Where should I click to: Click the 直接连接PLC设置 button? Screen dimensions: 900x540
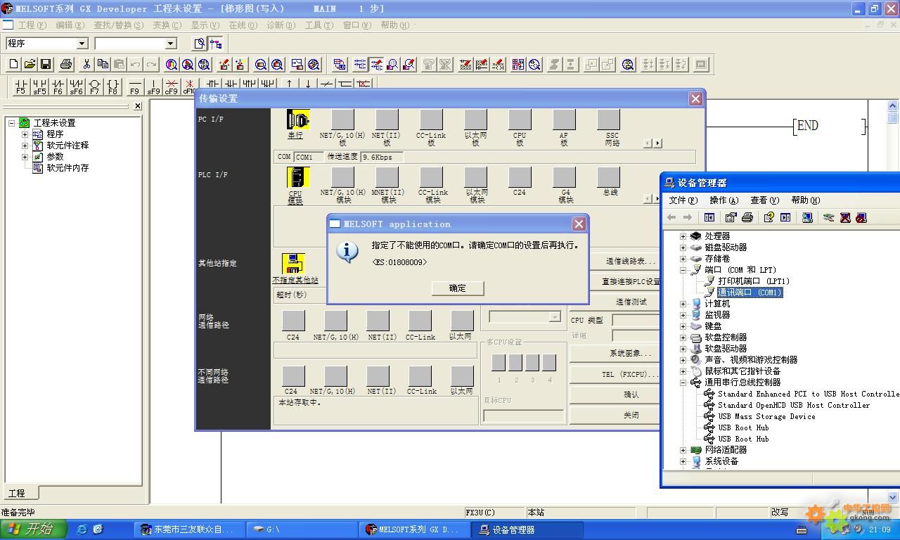pyautogui.click(x=631, y=281)
